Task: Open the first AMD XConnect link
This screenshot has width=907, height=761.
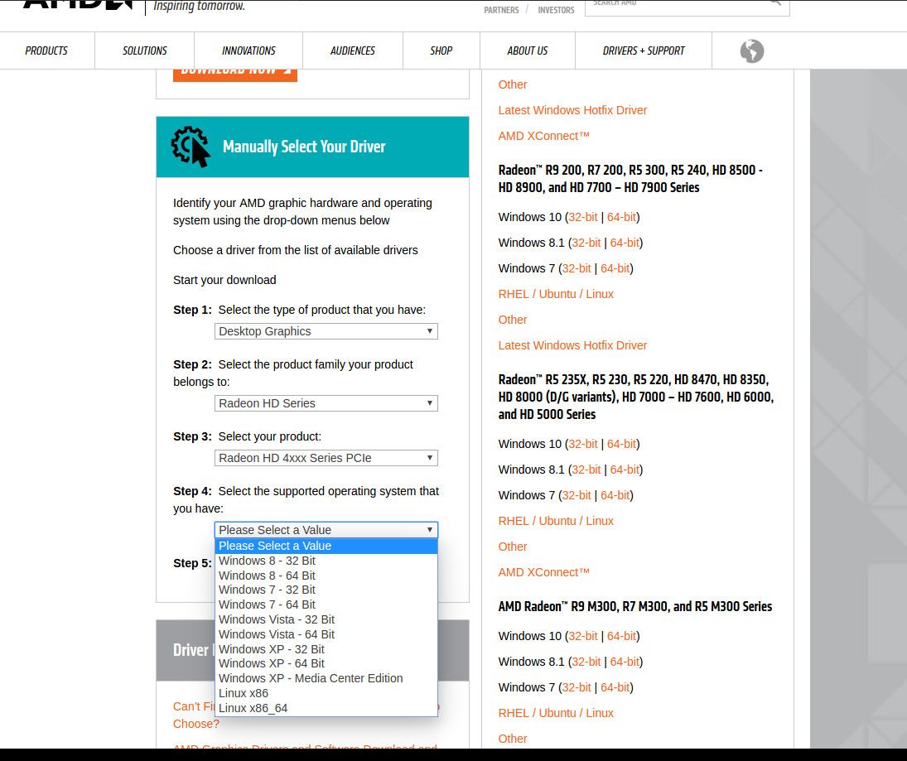Action: (x=543, y=136)
